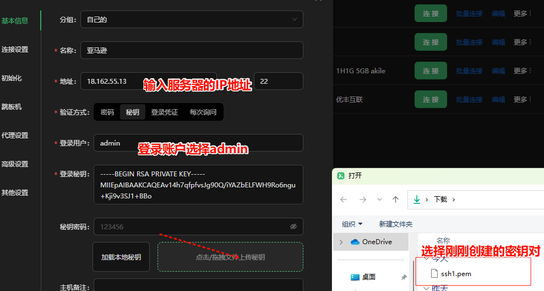Open recent locations chevron in file dialog
This screenshot has height=291, width=544.
tap(379, 200)
